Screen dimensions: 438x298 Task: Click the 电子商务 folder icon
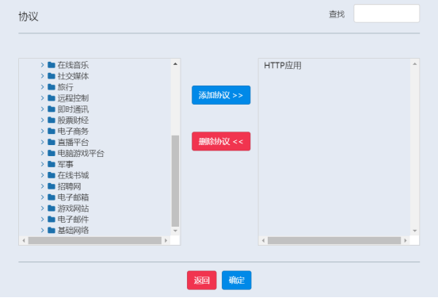(x=51, y=131)
